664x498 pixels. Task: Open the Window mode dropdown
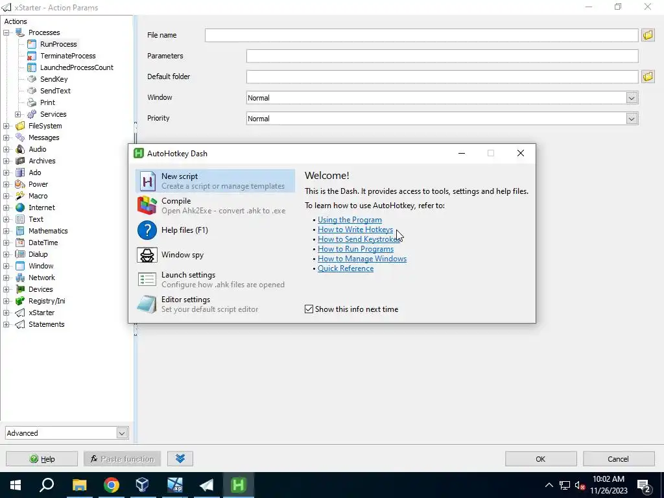pyautogui.click(x=632, y=98)
